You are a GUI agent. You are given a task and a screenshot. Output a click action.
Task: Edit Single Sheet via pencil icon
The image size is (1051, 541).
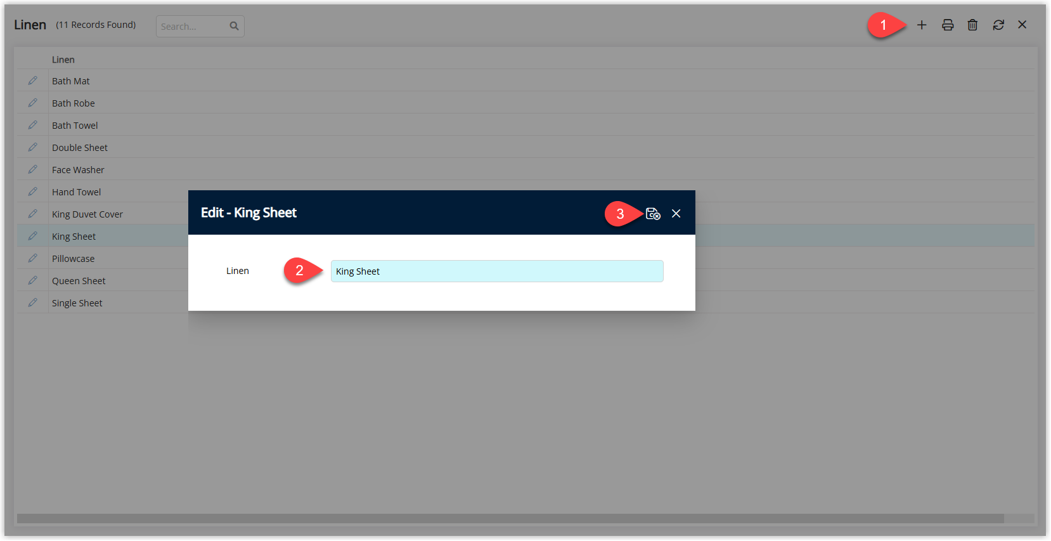[x=33, y=303]
